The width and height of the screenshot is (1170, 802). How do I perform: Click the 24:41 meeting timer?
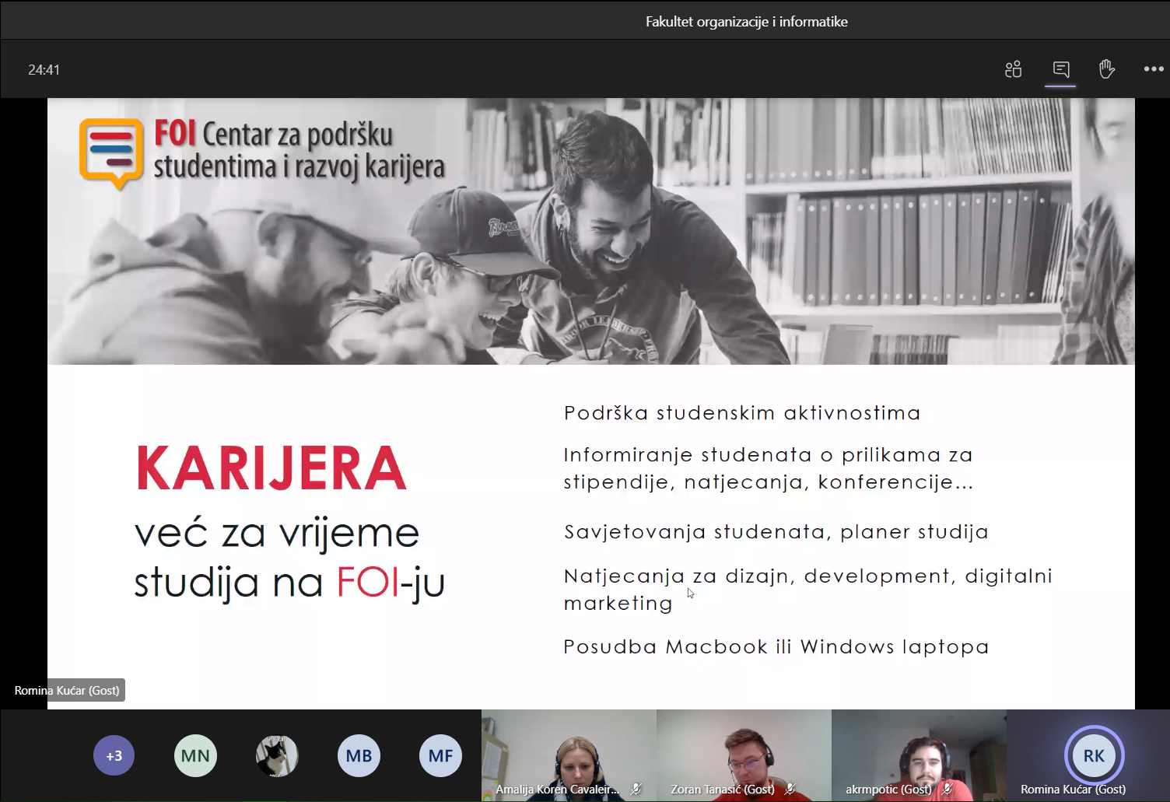(x=44, y=70)
